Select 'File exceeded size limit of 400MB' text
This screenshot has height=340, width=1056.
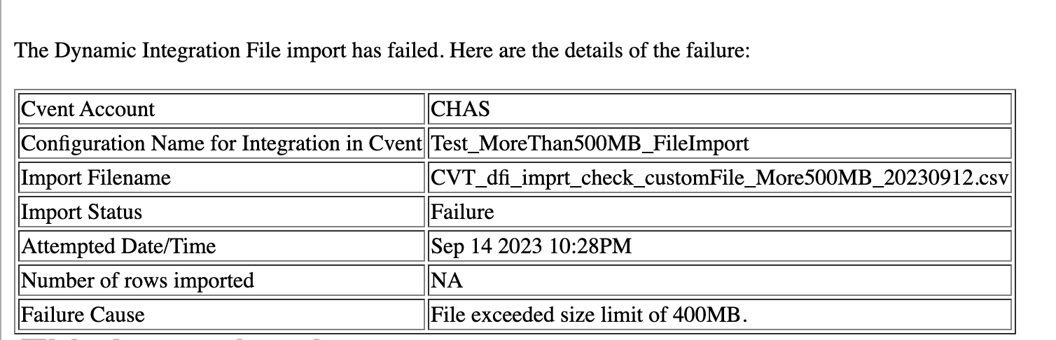coord(588,315)
